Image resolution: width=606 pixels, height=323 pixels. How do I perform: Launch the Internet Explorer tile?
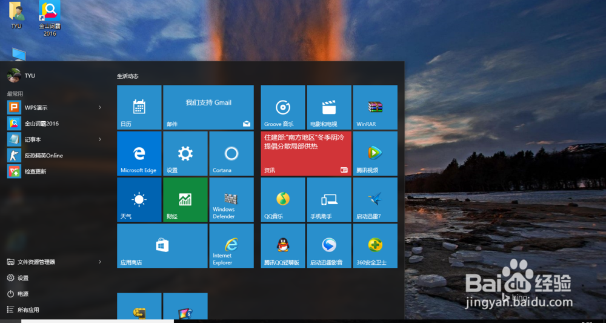pos(231,245)
